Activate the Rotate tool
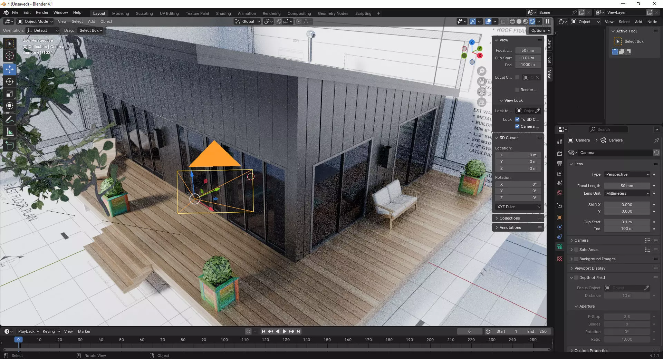The image size is (663, 359). 10,81
